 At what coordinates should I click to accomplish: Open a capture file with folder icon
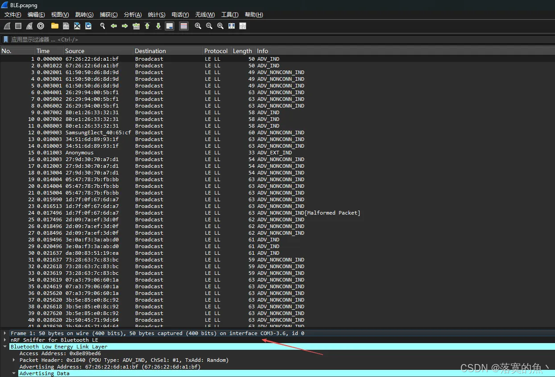tap(55, 26)
